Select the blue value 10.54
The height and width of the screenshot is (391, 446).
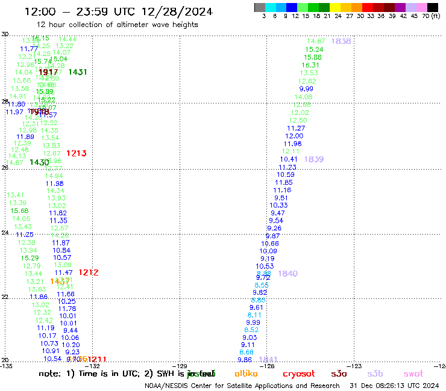tap(52, 359)
